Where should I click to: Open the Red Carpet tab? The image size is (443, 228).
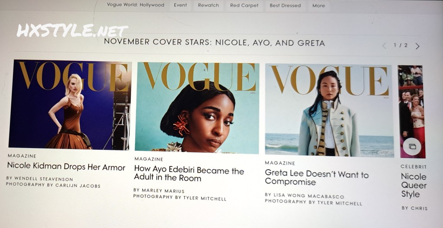point(244,5)
